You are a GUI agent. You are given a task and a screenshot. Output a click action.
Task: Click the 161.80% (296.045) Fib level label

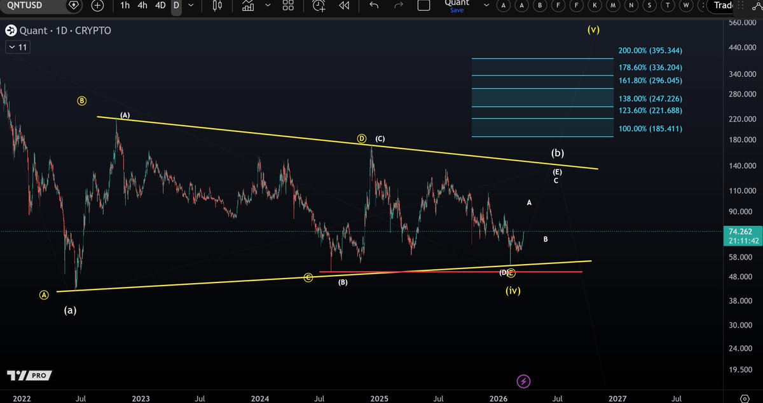pos(650,81)
